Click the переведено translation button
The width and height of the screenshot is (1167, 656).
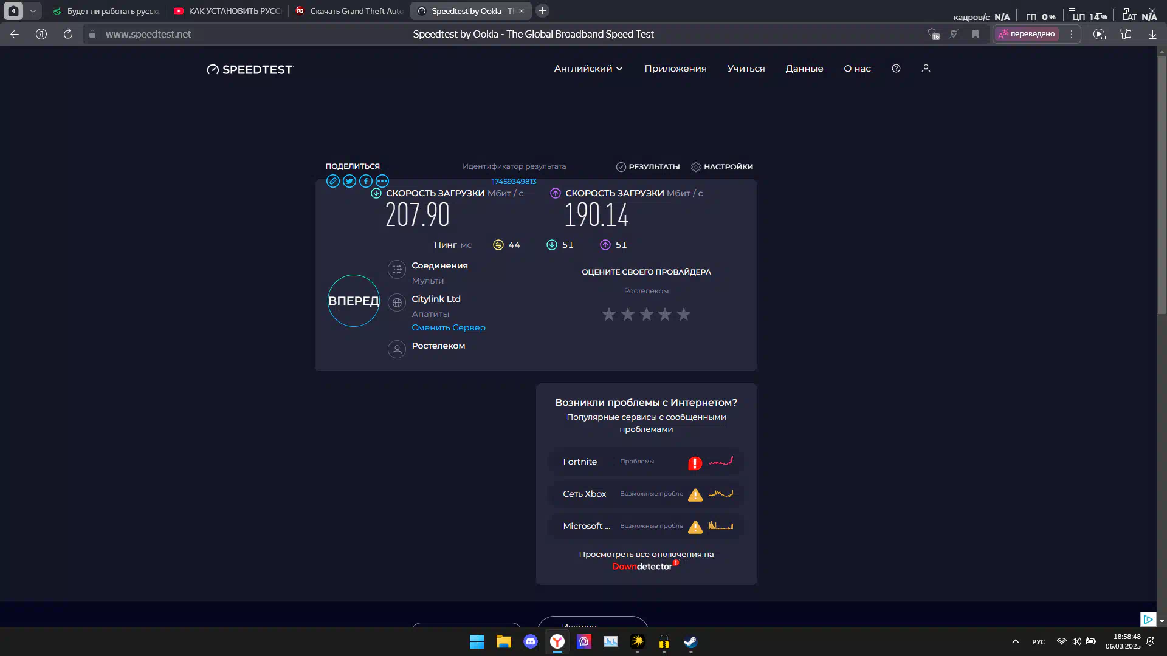1027,34
